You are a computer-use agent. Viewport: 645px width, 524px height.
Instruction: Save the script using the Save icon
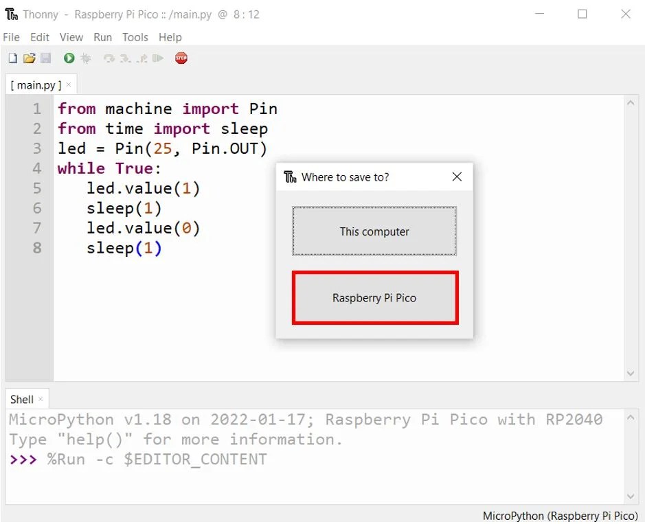[45, 58]
